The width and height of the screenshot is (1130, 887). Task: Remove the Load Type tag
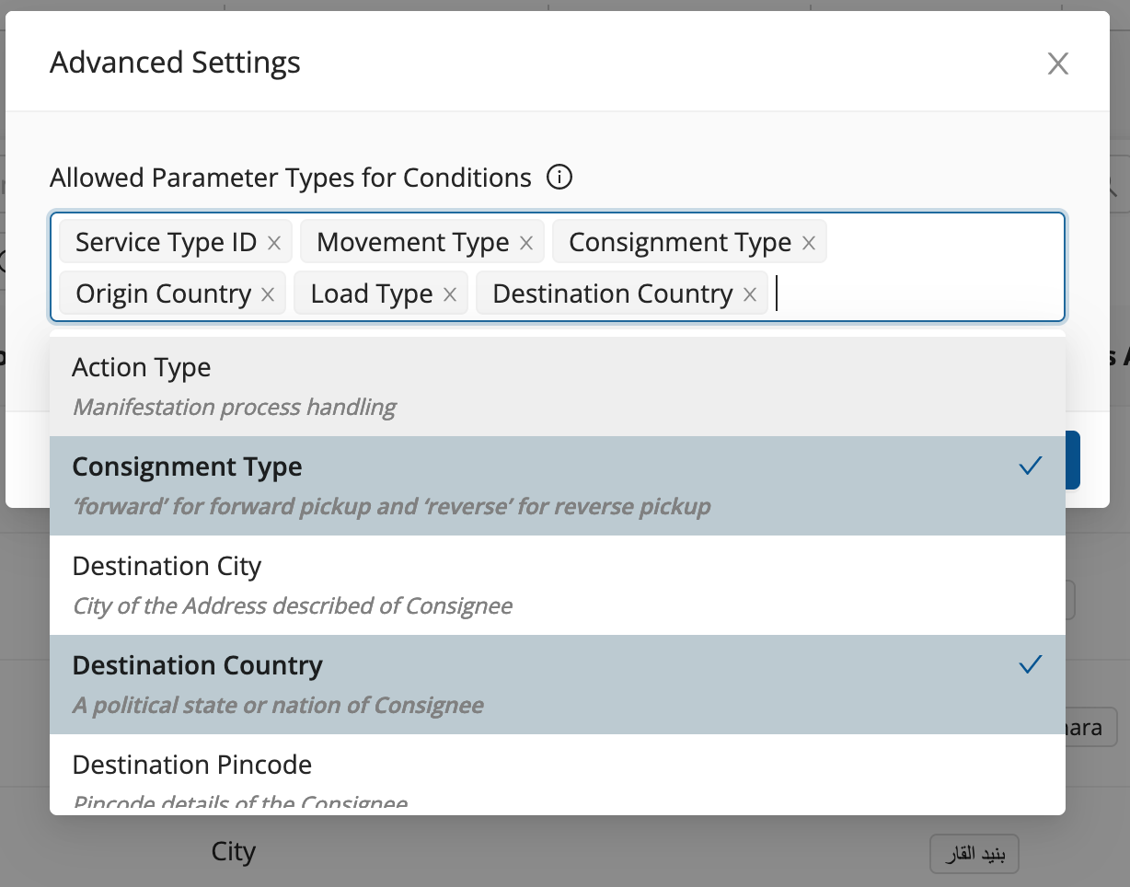click(450, 294)
